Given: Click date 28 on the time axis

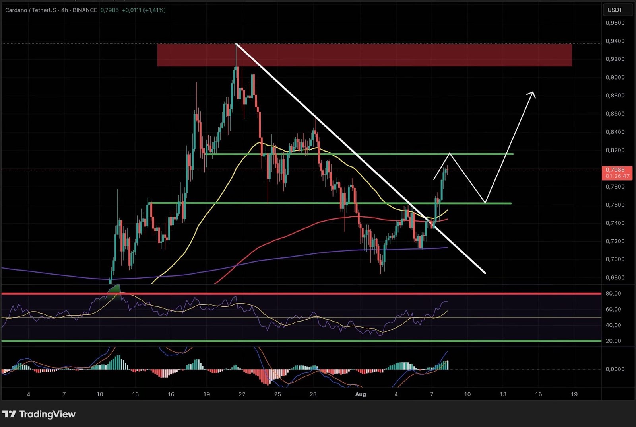Looking at the screenshot, I should pyautogui.click(x=313, y=394).
